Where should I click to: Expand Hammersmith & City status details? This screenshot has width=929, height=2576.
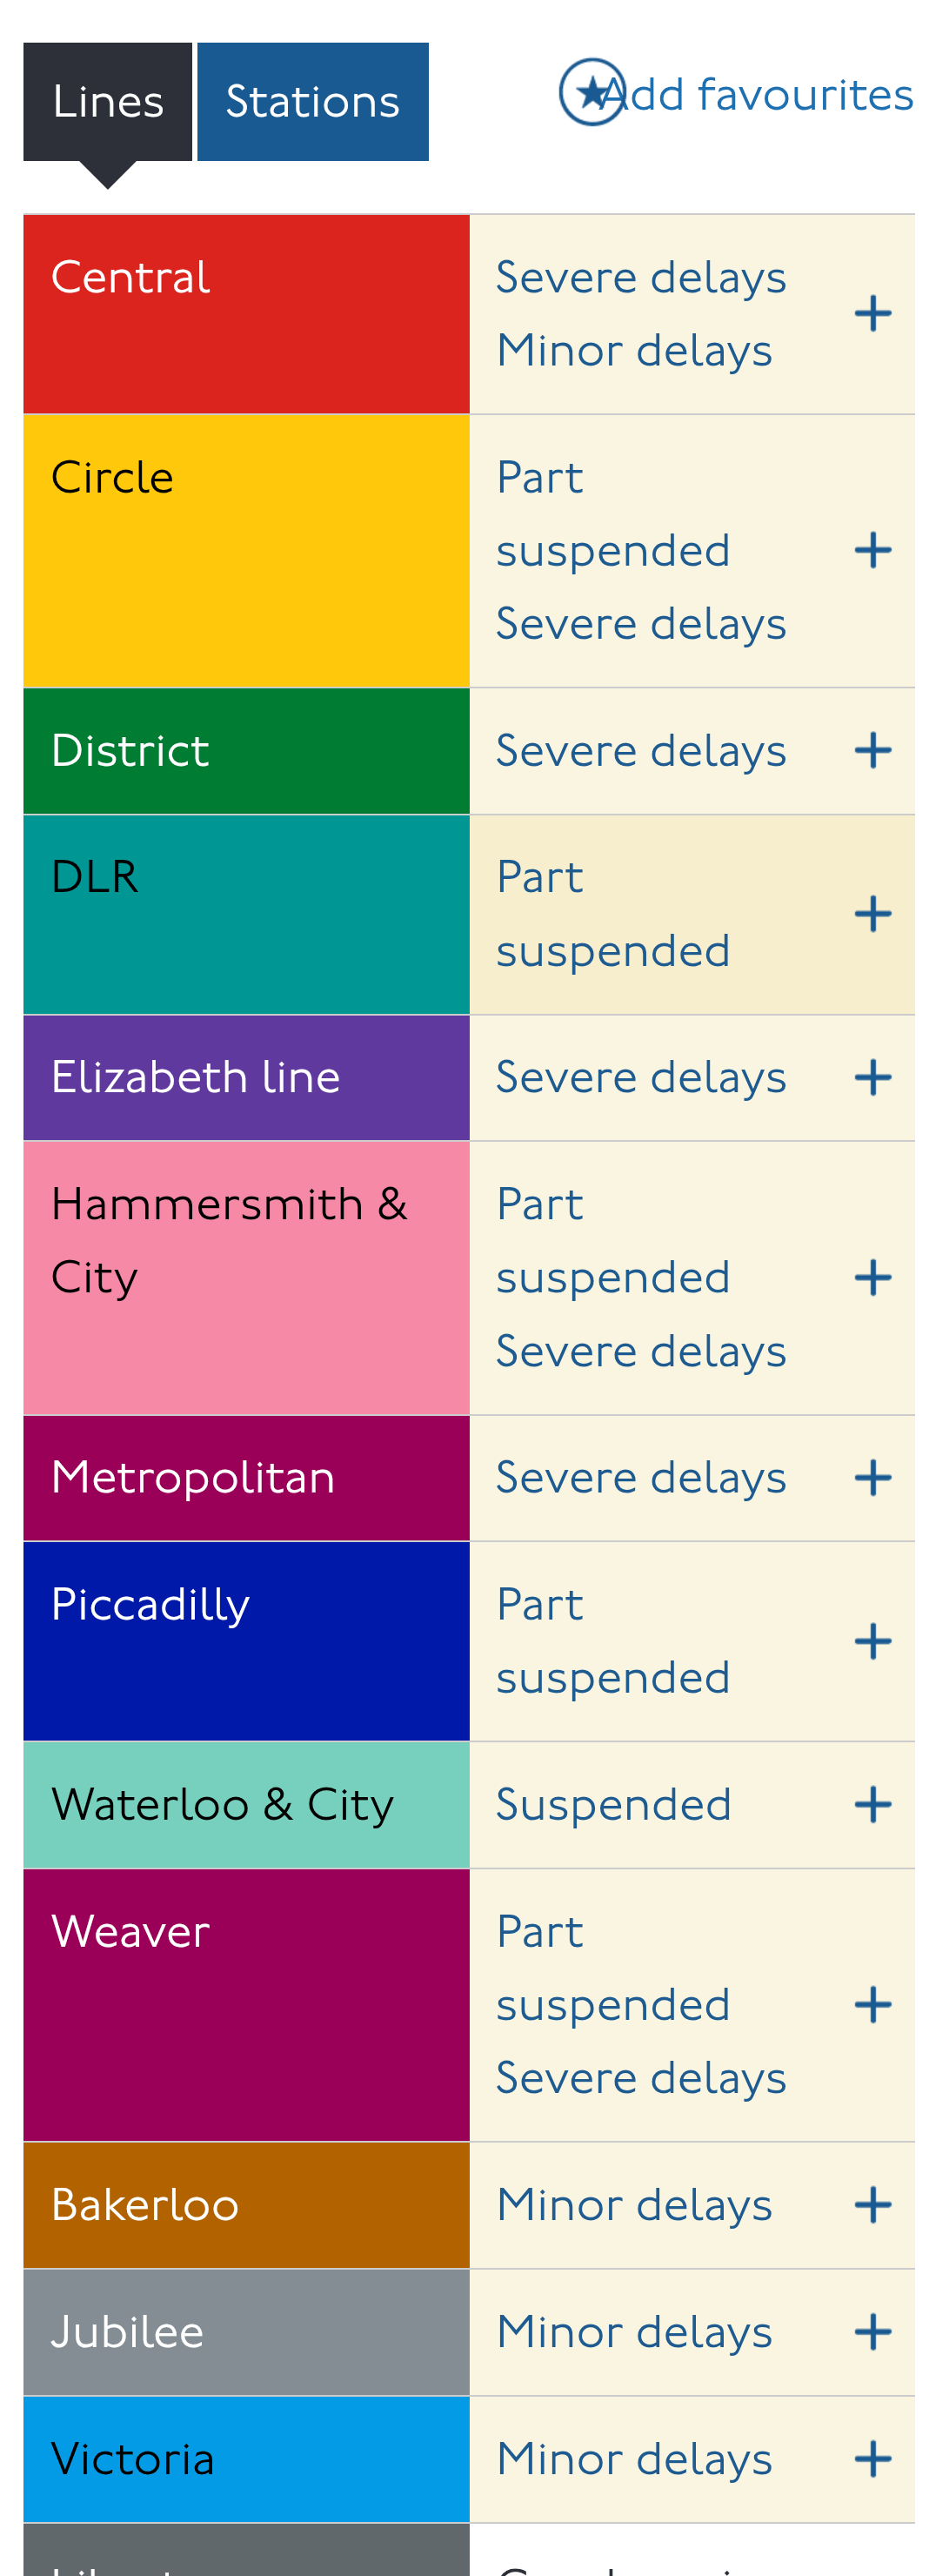point(873,1277)
